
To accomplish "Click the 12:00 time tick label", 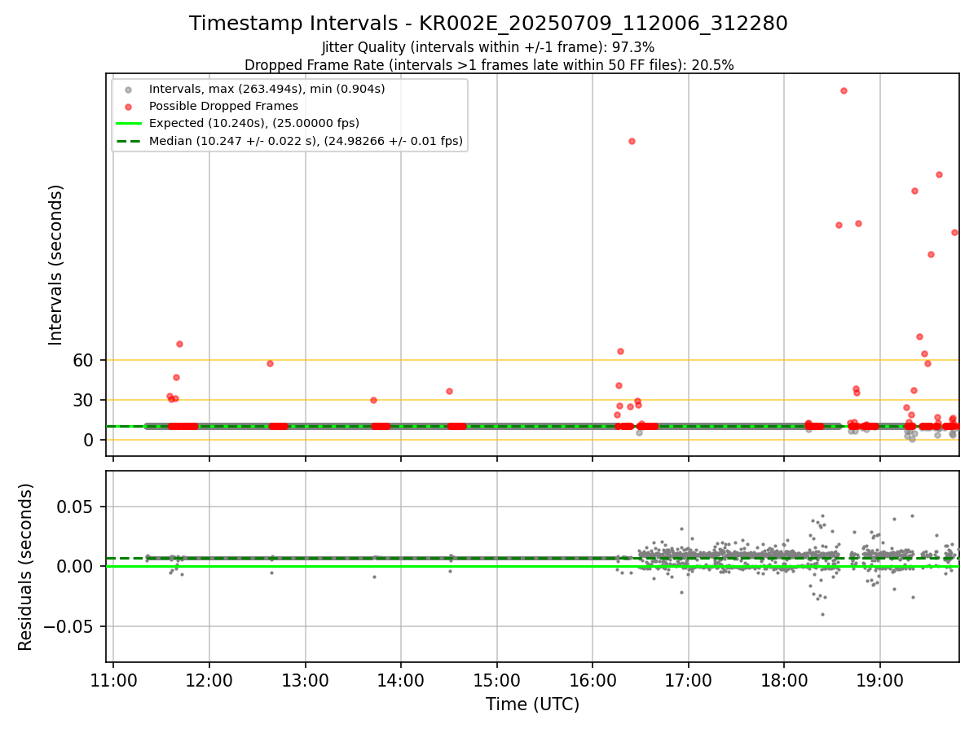I will pos(209,679).
